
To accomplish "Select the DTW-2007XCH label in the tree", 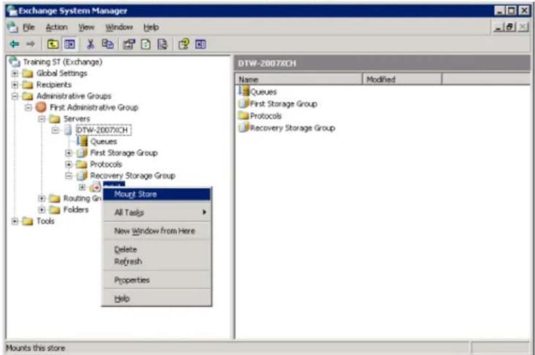I will tap(102, 130).
